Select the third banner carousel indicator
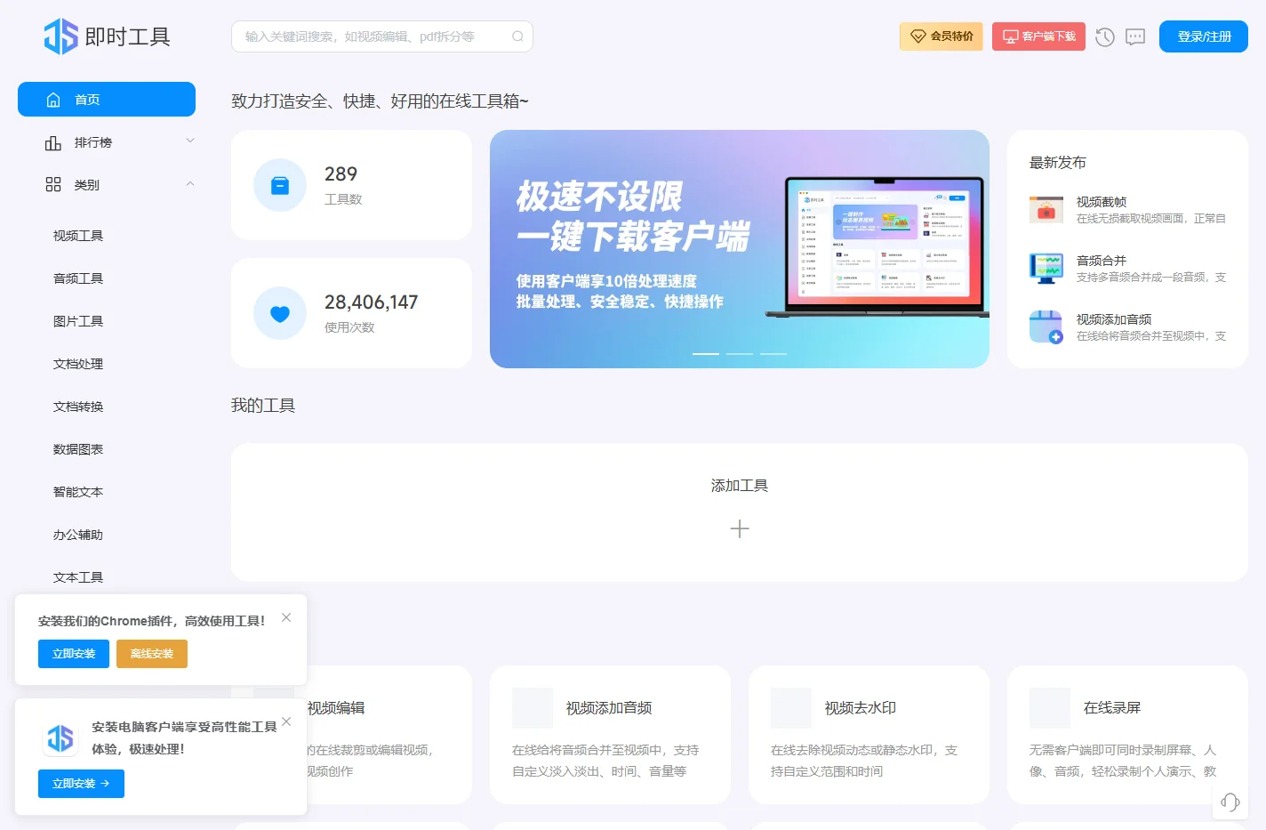Viewport: 1266px width, 830px height. (x=773, y=353)
